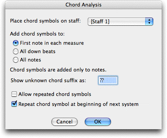This screenshot has height=138, width=167.
Task: Cancel the Chord Analysis dialog
Action: coord(64,122)
